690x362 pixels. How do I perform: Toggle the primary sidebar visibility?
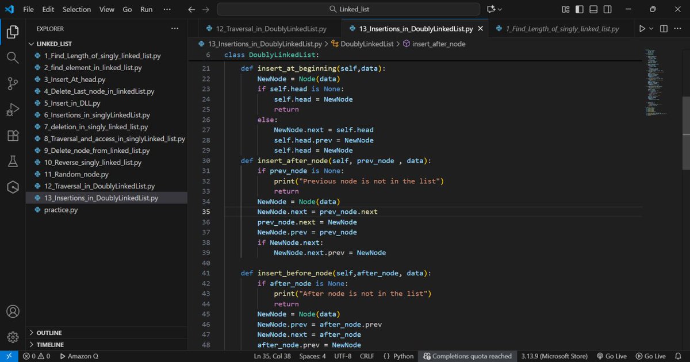pyautogui.click(x=579, y=9)
